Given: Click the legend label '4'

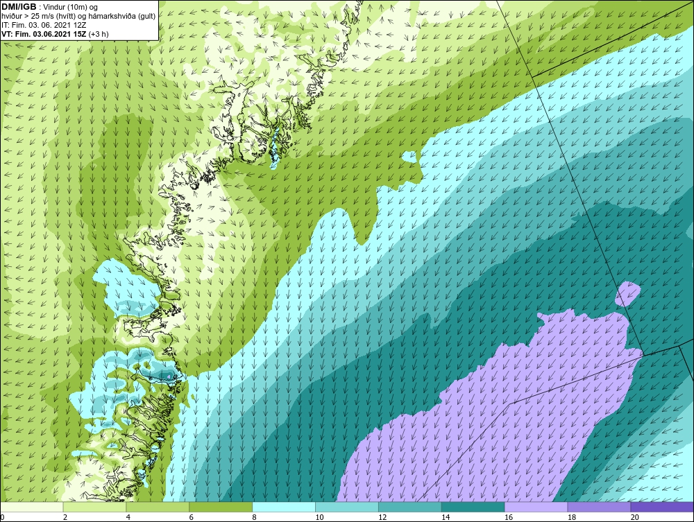Looking at the screenshot, I should tap(128, 517).
